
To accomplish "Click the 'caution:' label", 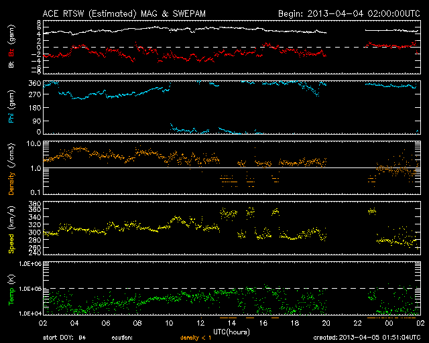I will 122,338.
